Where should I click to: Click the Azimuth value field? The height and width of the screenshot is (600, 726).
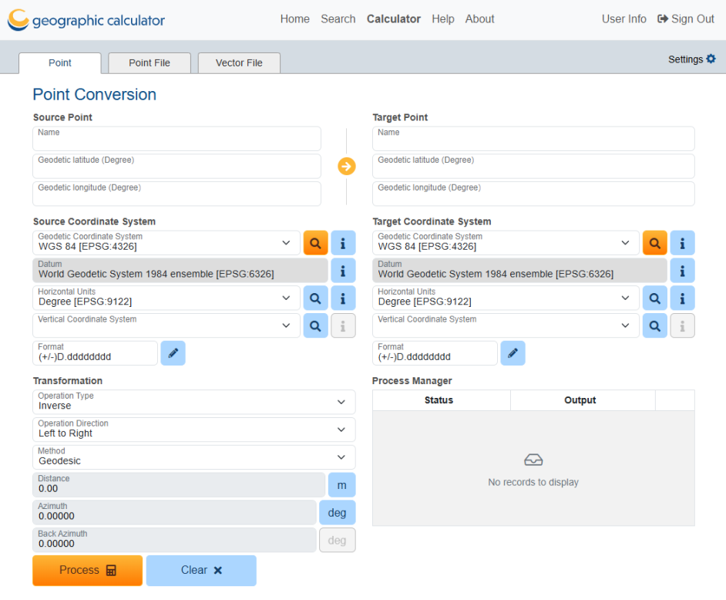tap(174, 512)
